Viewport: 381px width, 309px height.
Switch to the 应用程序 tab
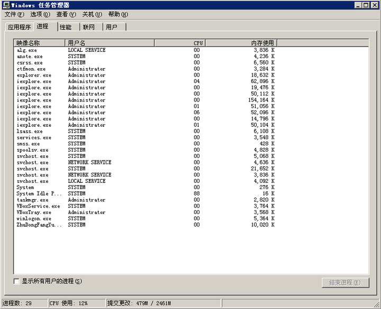[x=19, y=27]
